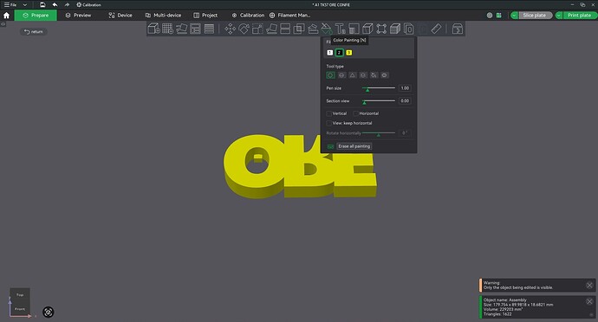598x322 pixels.
Task: Choose the Fill tool type
Action: 374,75
